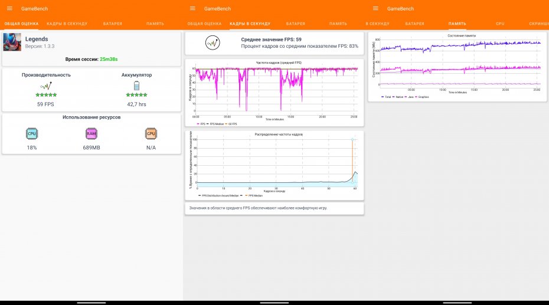Select ПАМЯТЬ tab in the middle panel
This screenshot has height=305, width=549.
pyautogui.click(x=338, y=24)
